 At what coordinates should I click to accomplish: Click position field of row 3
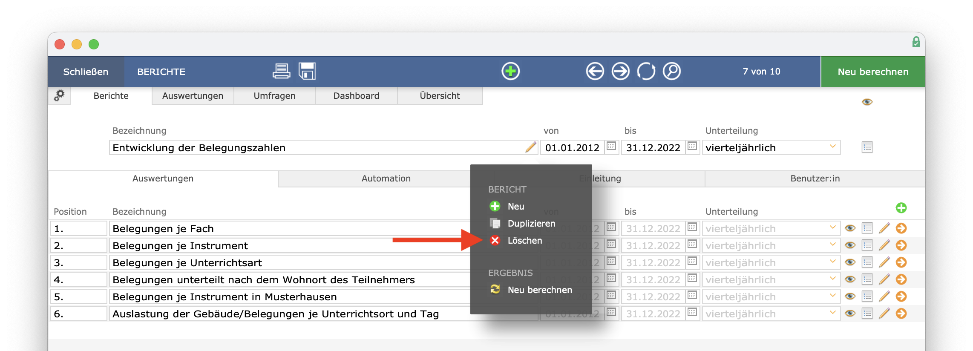[x=78, y=263]
